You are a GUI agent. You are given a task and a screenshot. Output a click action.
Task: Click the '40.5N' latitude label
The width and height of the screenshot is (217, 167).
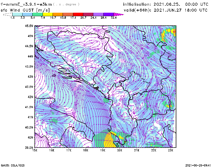(29, 128)
